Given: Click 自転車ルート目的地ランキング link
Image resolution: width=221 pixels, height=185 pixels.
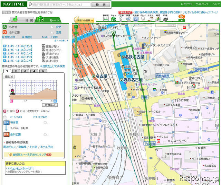Looking at the screenshot, I should pos(29,155).
